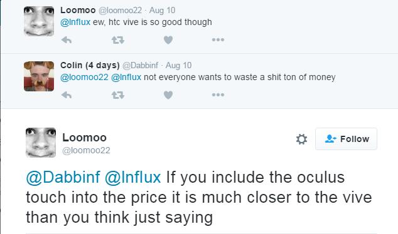
Task: Open the @Dabbinf mention in main tweet
Action: point(63,177)
